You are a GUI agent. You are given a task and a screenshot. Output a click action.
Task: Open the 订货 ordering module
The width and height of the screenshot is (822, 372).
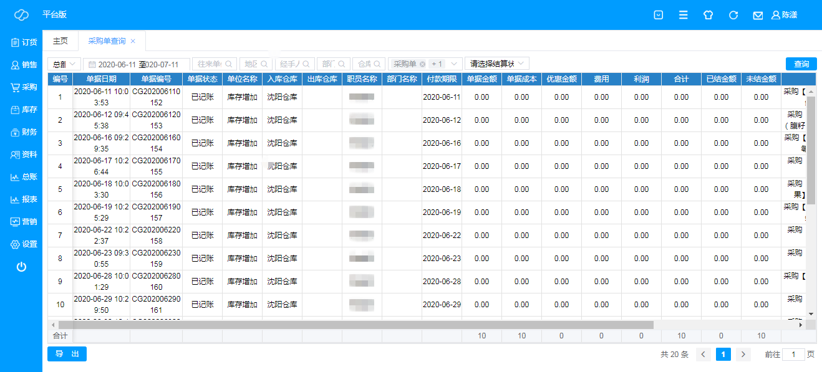point(24,42)
